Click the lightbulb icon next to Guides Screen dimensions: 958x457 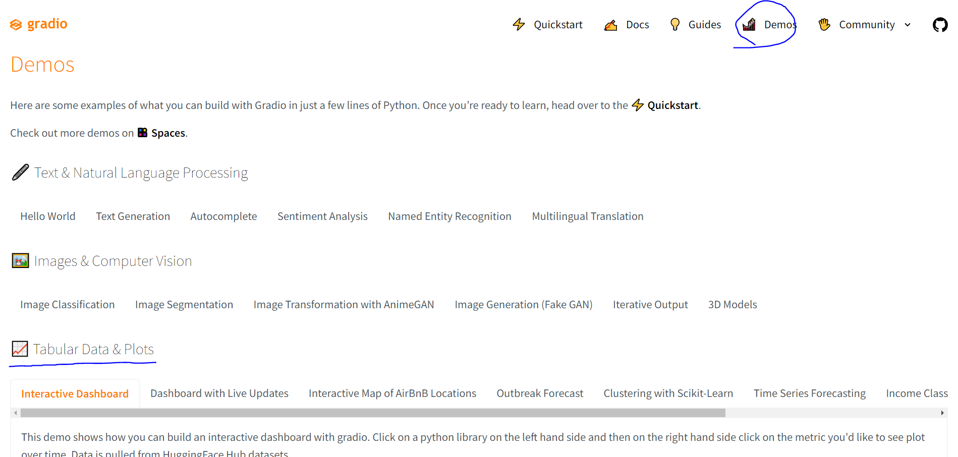(675, 24)
